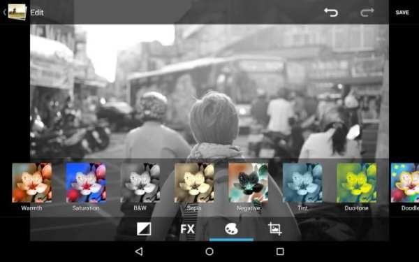Tap the Android home navigation button
Image resolution: width=419 pixels, height=262 pixels.
pyautogui.click(x=209, y=252)
